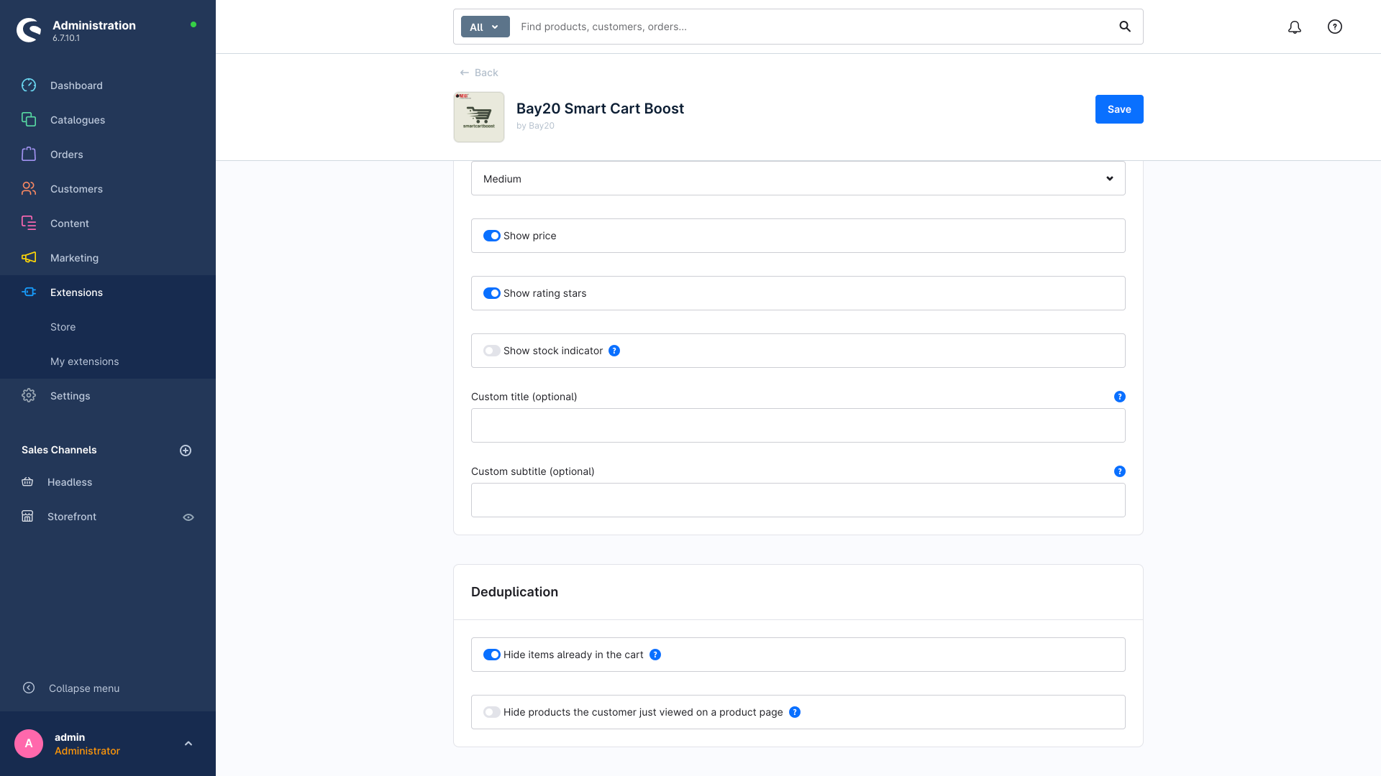Click help icon beside Custom title
The width and height of the screenshot is (1381, 776).
(1120, 397)
